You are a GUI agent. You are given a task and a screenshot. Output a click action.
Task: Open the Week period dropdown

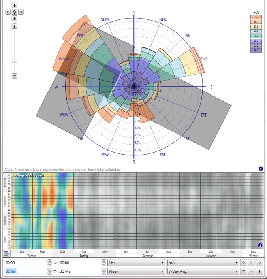point(136,271)
